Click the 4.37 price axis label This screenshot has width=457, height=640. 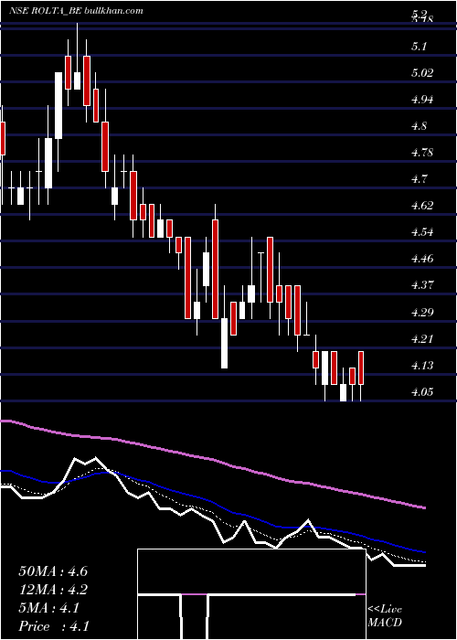click(x=422, y=284)
